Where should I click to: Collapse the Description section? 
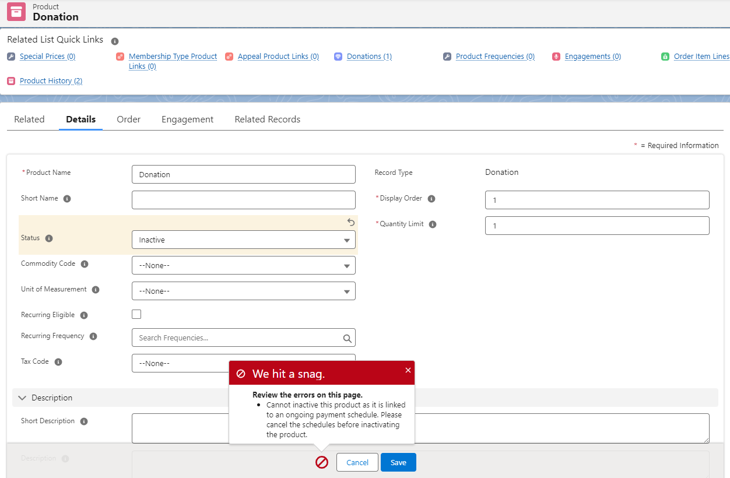coord(23,398)
